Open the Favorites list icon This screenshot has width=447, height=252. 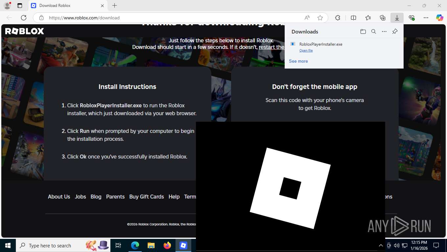pos(368,18)
